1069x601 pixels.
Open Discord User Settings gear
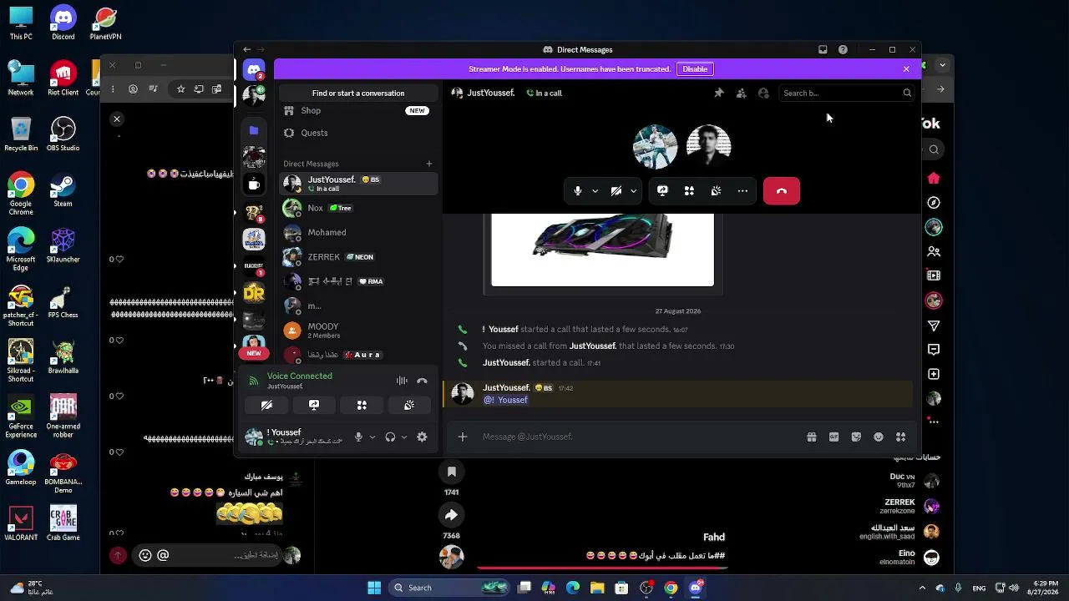click(x=422, y=437)
